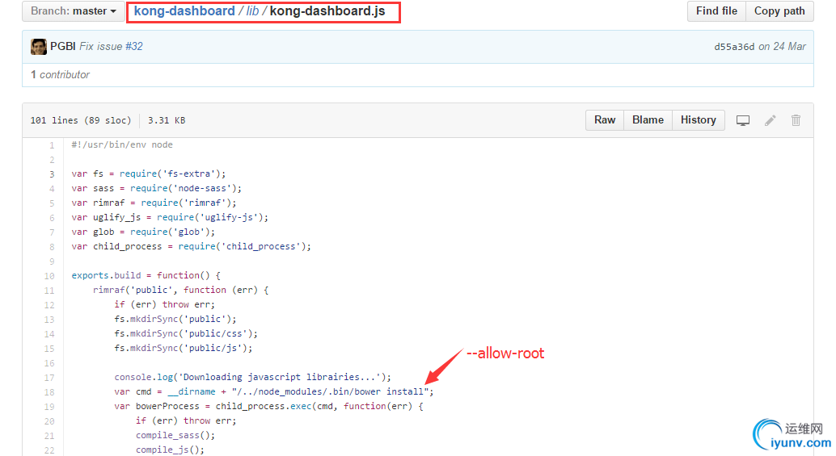Click the kong-dashboard.js file name
Image resolution: width=836 pixels, height=456 pixels.
click(x=327, y=11)
